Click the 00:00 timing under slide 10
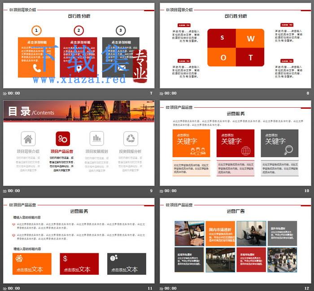This screenshot has height=291, width=314. coord(170,191)
